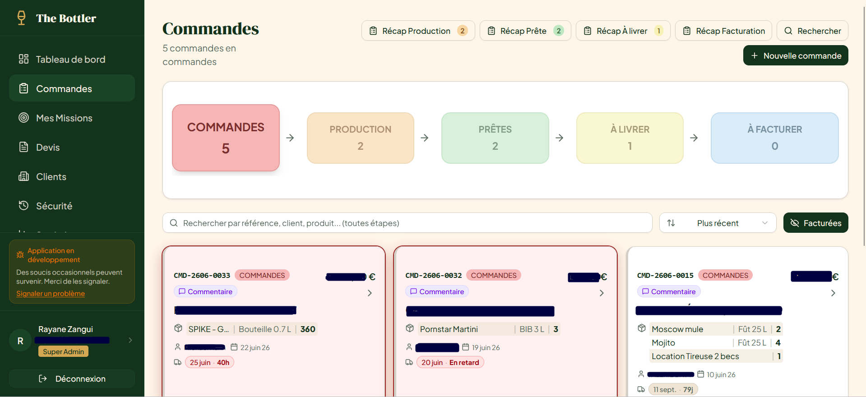This screenshot has height=397, width=866.
Task: Toggle the Facturées visibility filter
Action: [x=815, y=223]
